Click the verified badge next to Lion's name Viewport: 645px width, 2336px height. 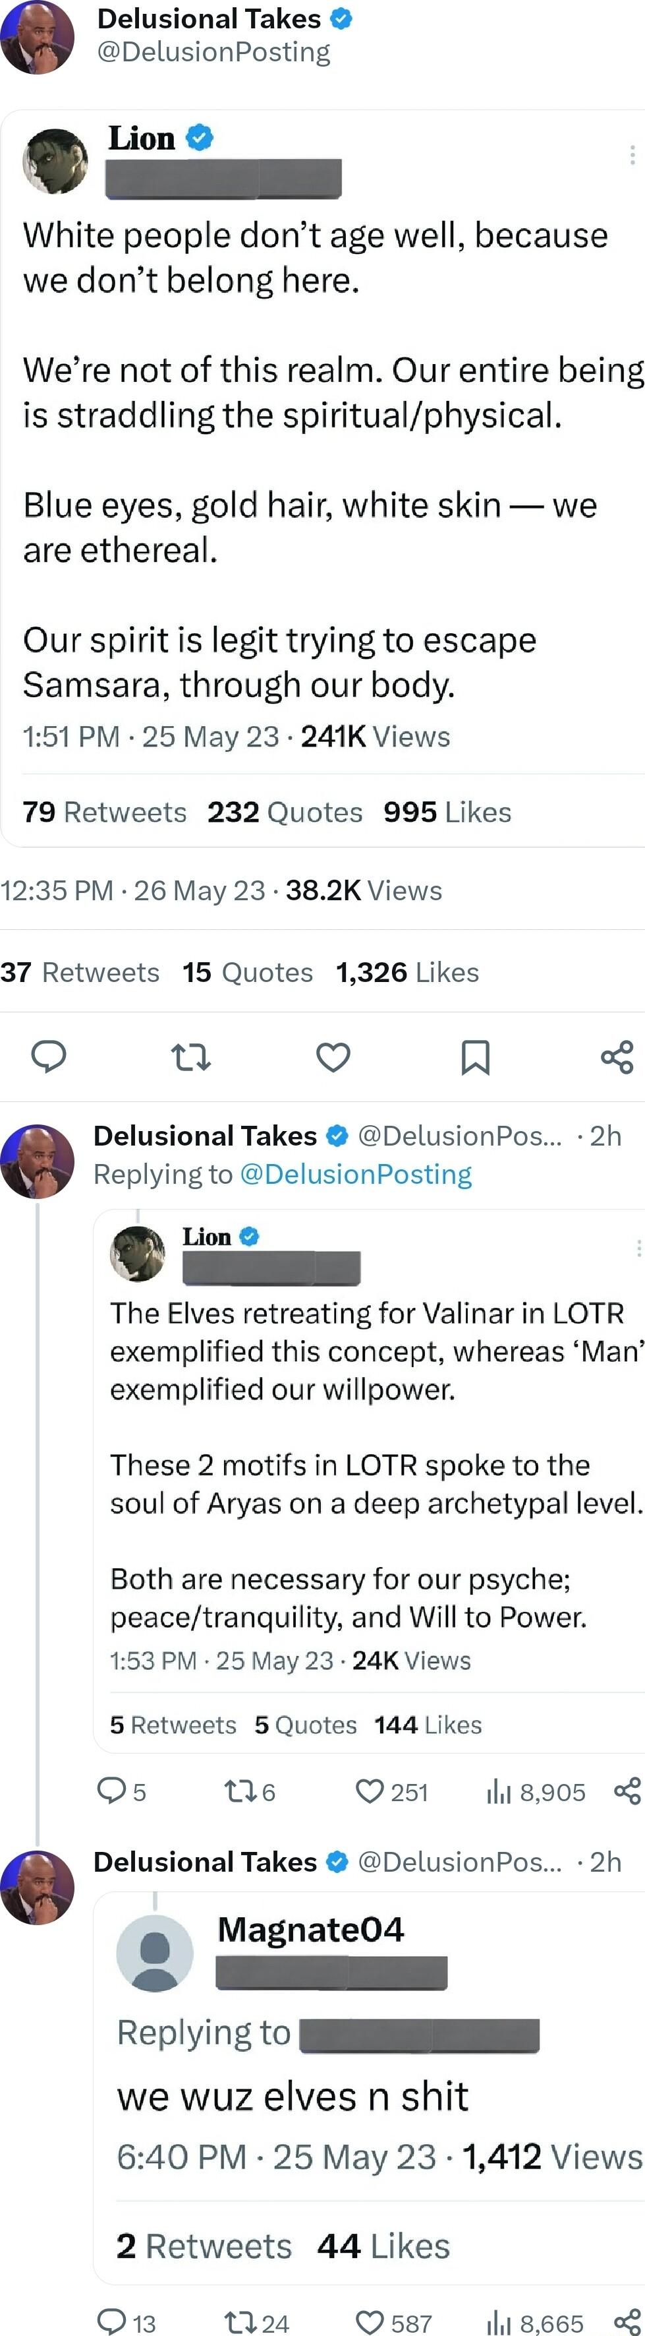click(x=198, y=137)
